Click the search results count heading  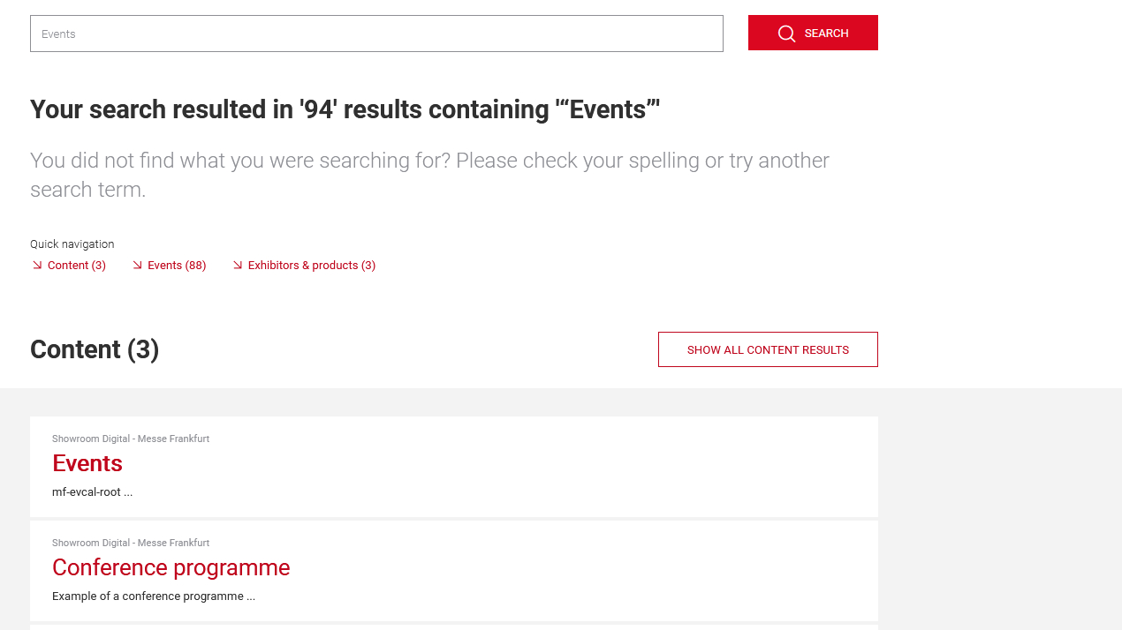[345, 109]
